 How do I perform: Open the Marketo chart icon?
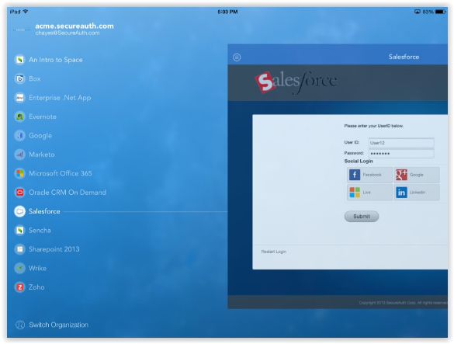pos(19,155)
